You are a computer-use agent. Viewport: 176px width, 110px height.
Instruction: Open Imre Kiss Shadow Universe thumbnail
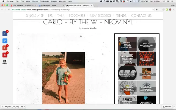[127, 44]
